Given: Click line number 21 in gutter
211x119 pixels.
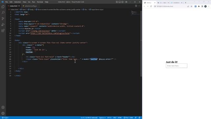Looking at the screenshot, I should [10, 59].
